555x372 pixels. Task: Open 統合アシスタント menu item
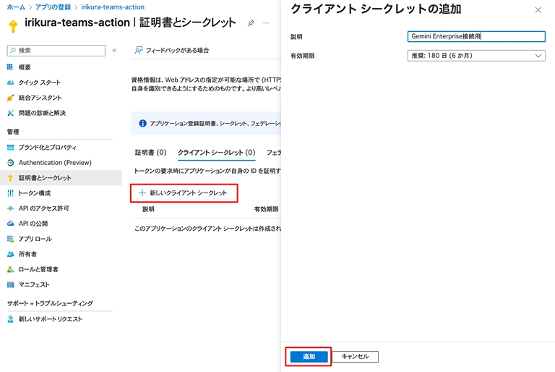click(40, 98)
